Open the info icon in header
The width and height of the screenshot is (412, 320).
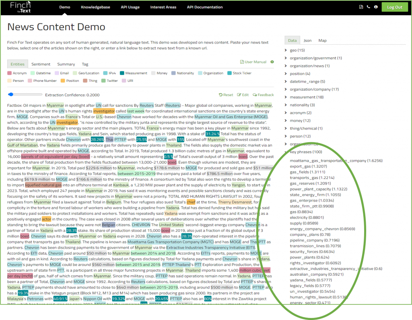click(x=375, y=7)
